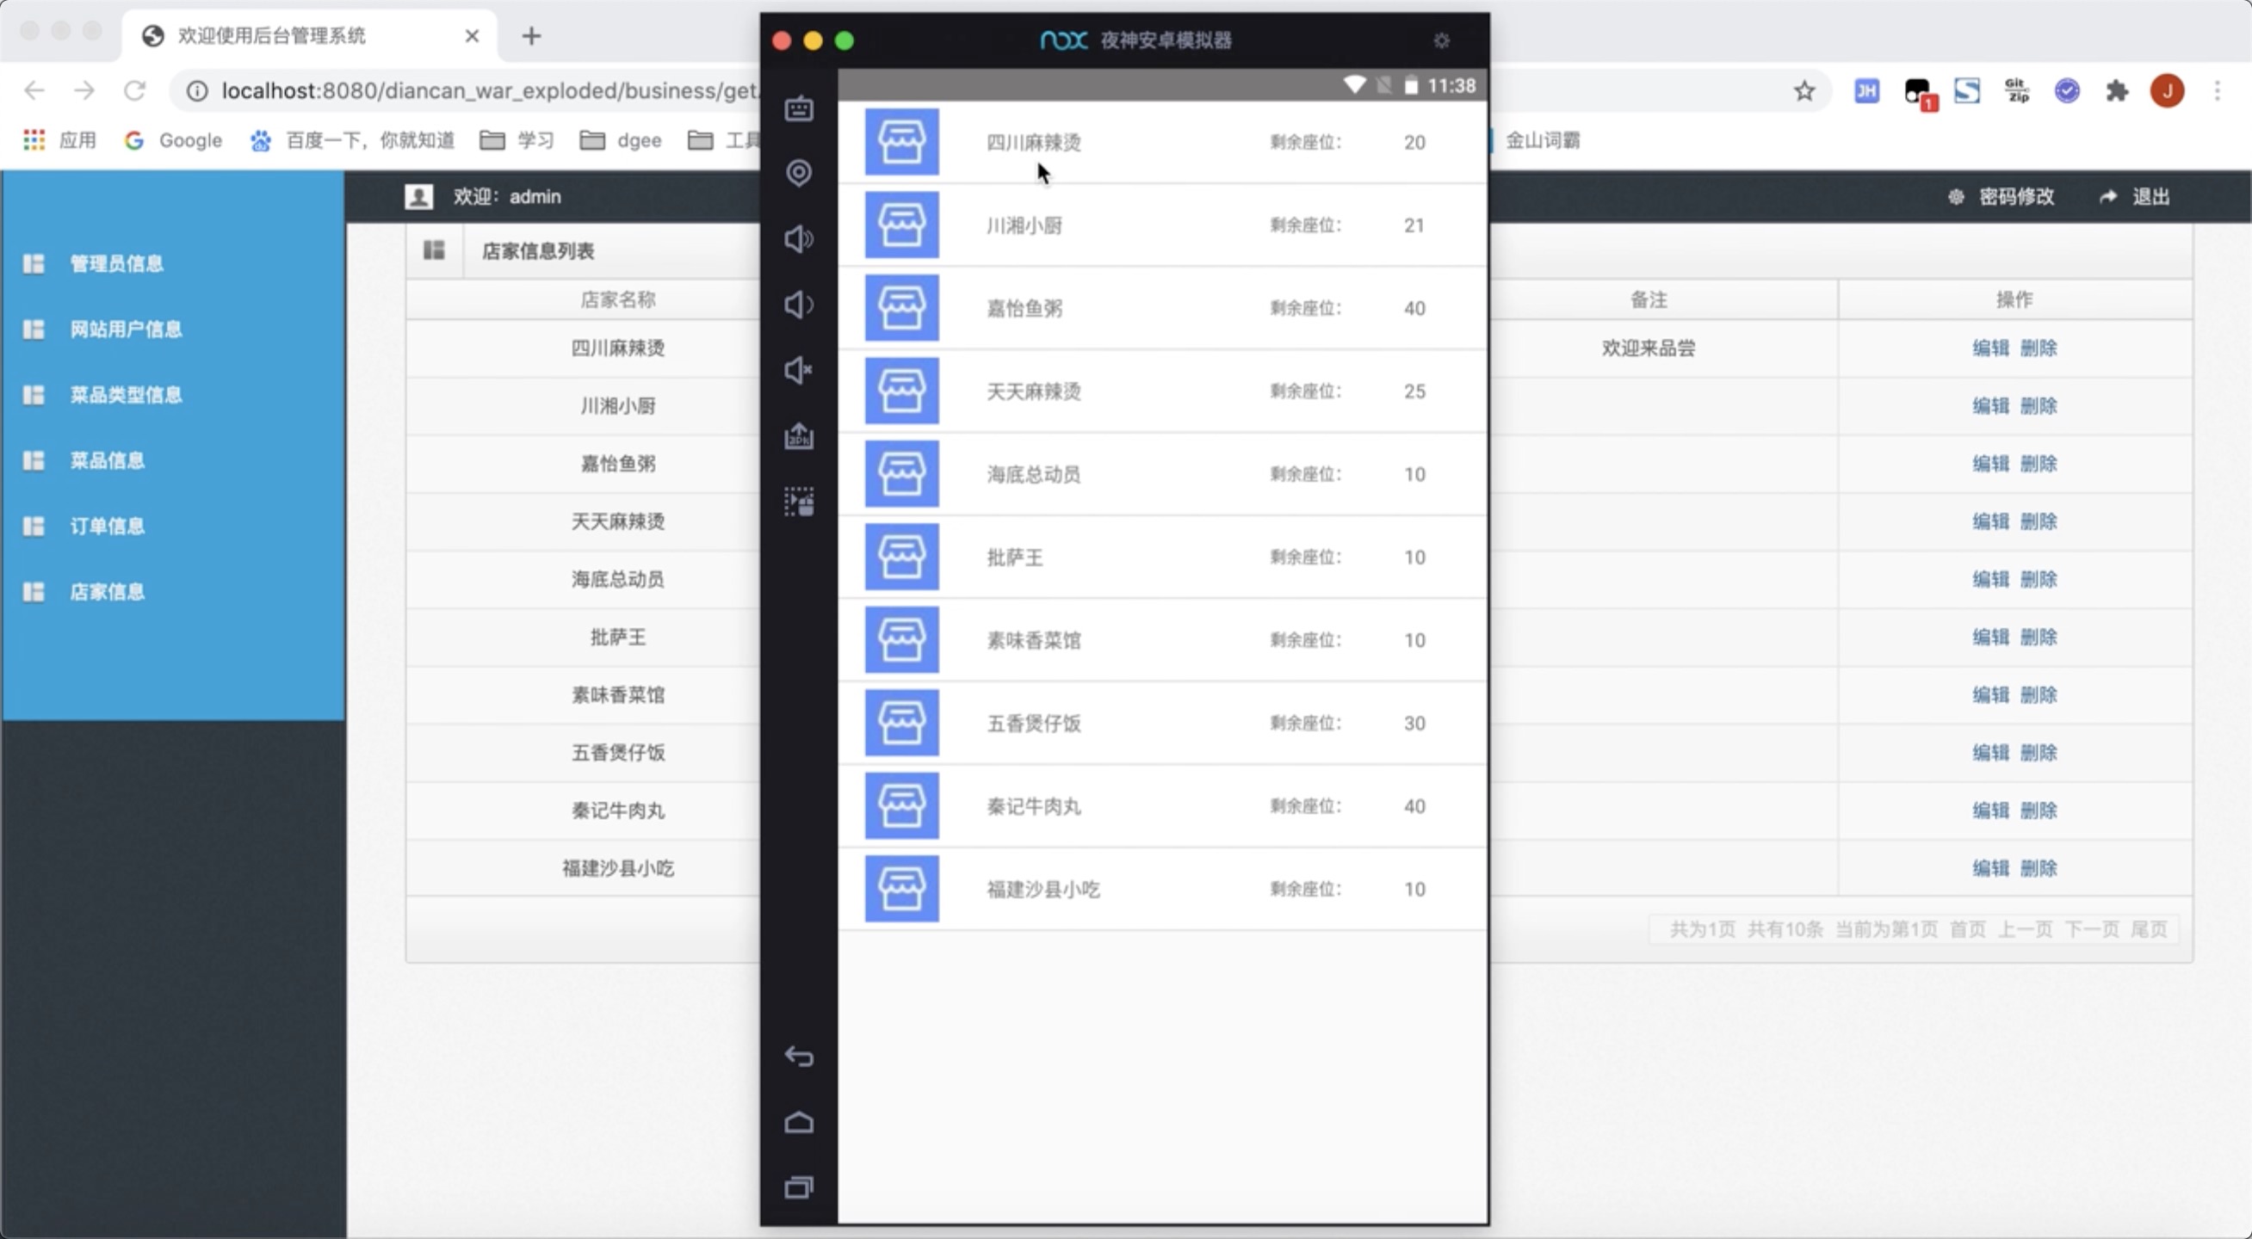Open 订单信息 in the sidebar

(x=107, y=526)
